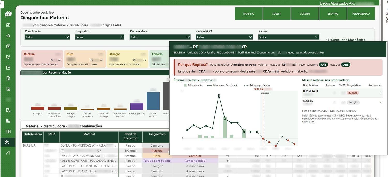
Task: Click the COELBA row in the tooltip table
Action: tap(342, 102)
